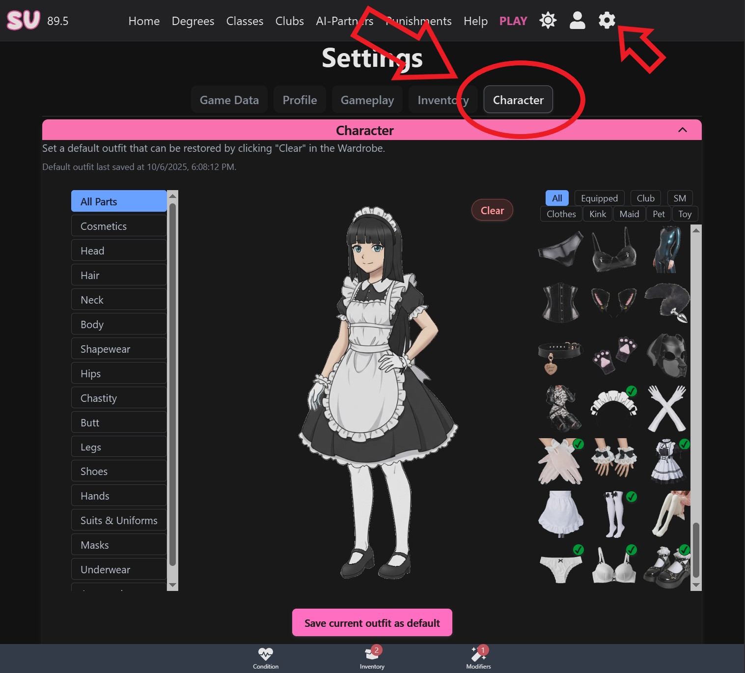Open the profile via the person icon
This screenshot has height=673, width=745.
click(577, 21)
